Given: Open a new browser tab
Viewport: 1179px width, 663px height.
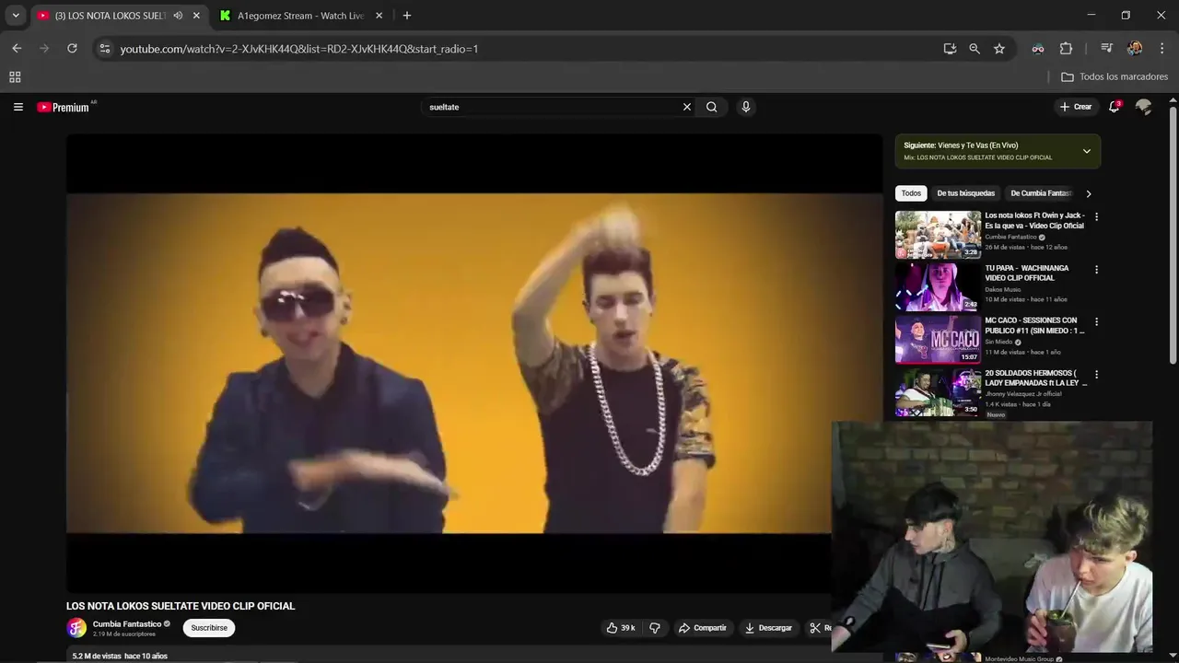Looking at the screenshot, I should (x=407, y=16).
